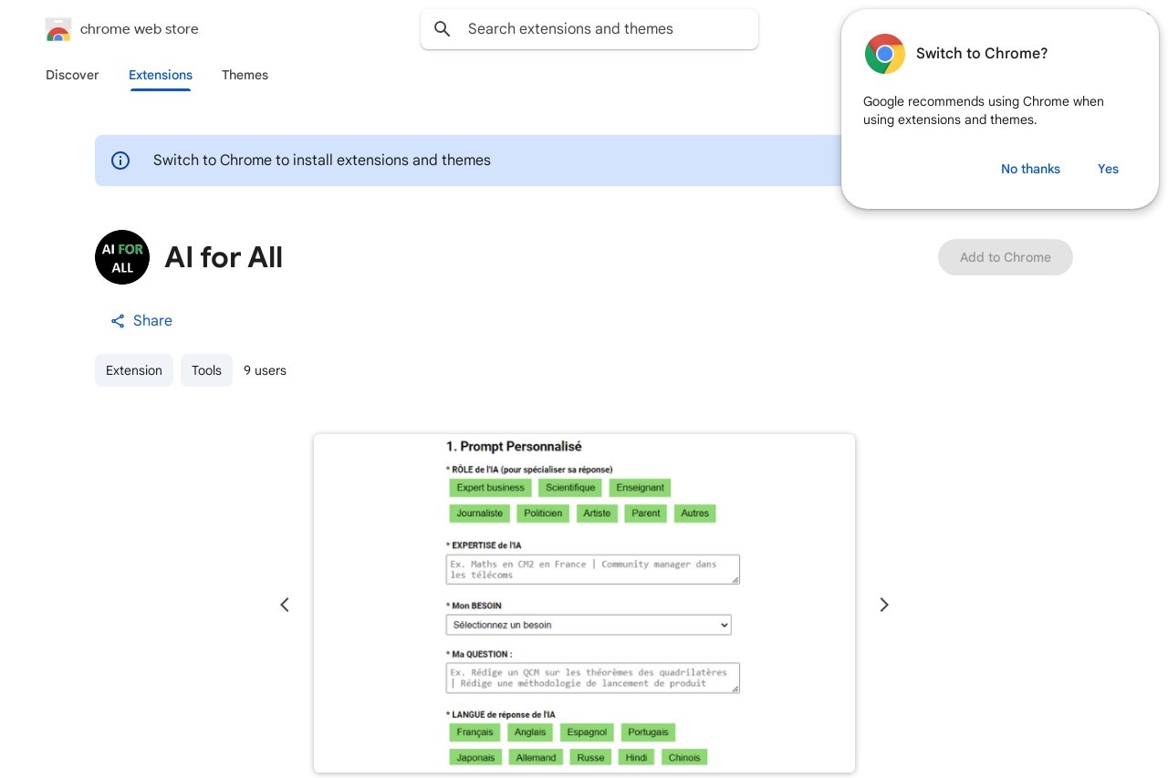Click 'Chinois' language tag in the screenshot

684,758
